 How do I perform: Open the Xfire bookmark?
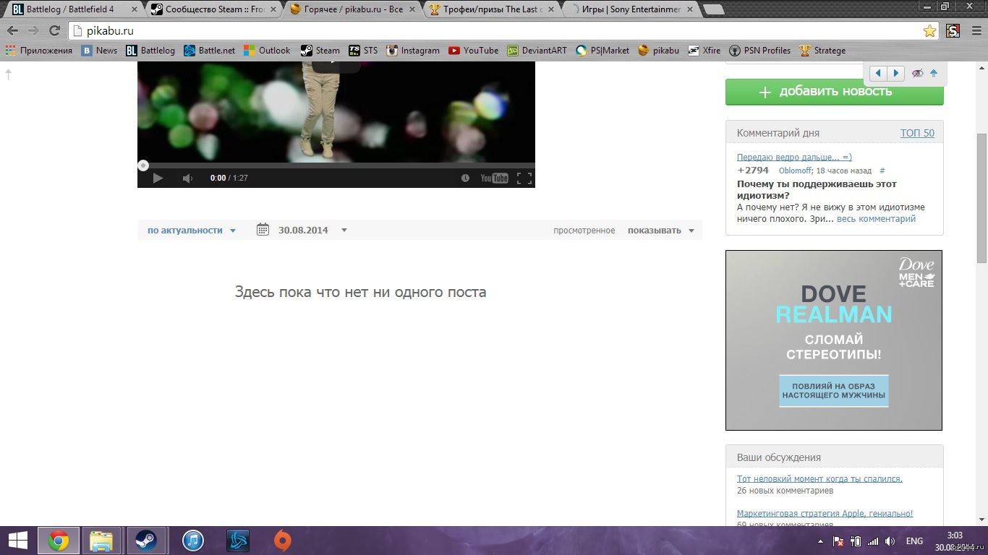tap(704, 51)
